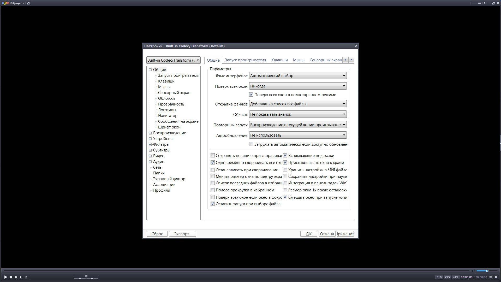This screenshot has height=282, width=501.
Task: Open the Язык интерфейса dropdown
Action: coord(298,76)
